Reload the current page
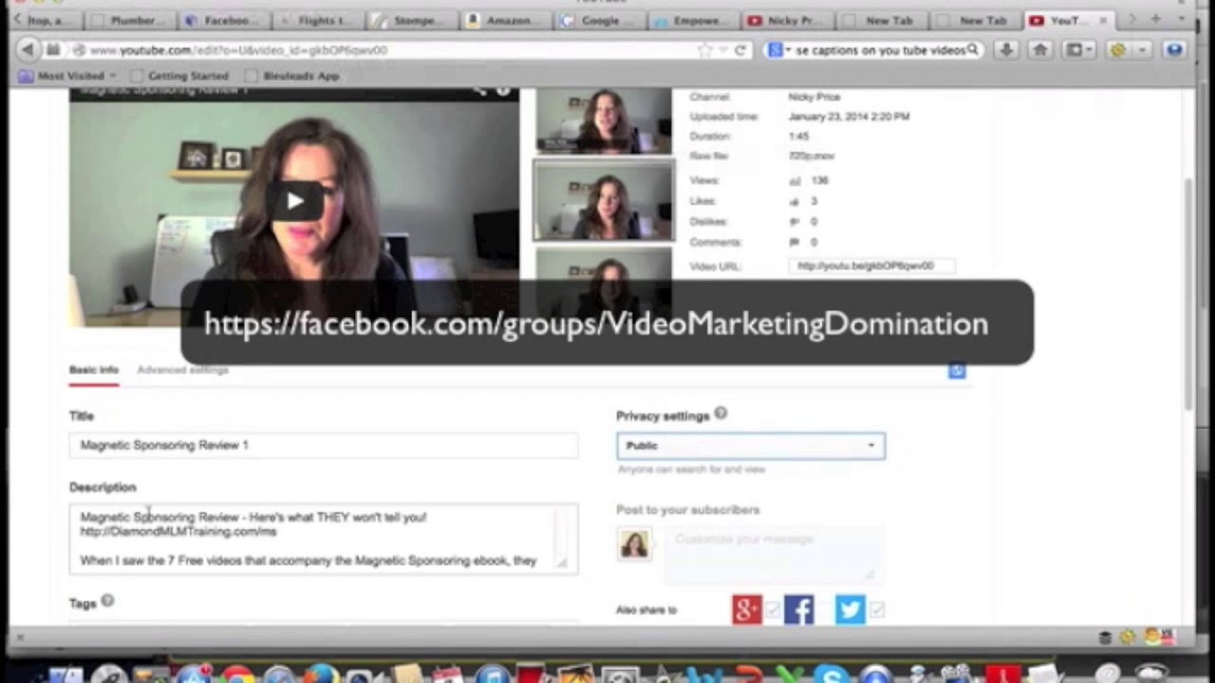The width and height of the screenshot is (1215, 683). pyautogui.click(x=740, y=49)
